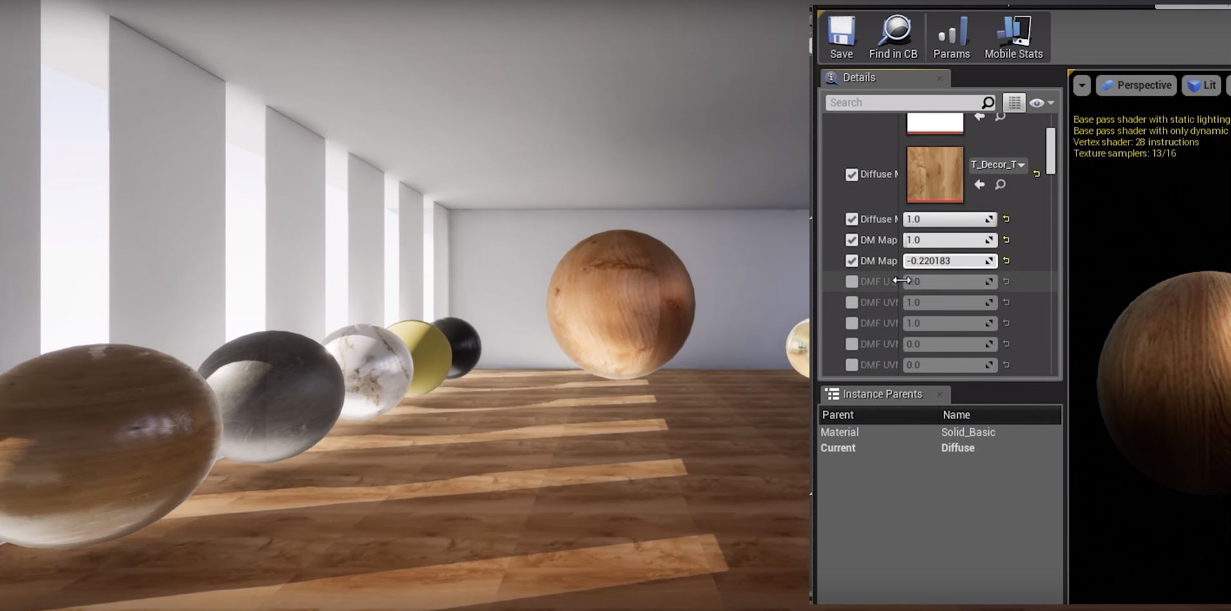The image size is (1231, 611).
Task: Click the Details panel vertical scrollbar
Action: click(1051, 151)
